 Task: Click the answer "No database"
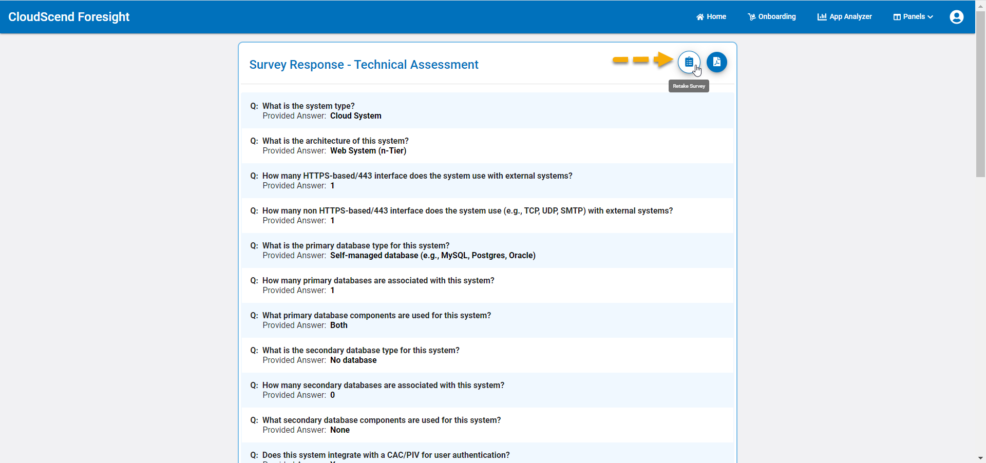point(353,360)
